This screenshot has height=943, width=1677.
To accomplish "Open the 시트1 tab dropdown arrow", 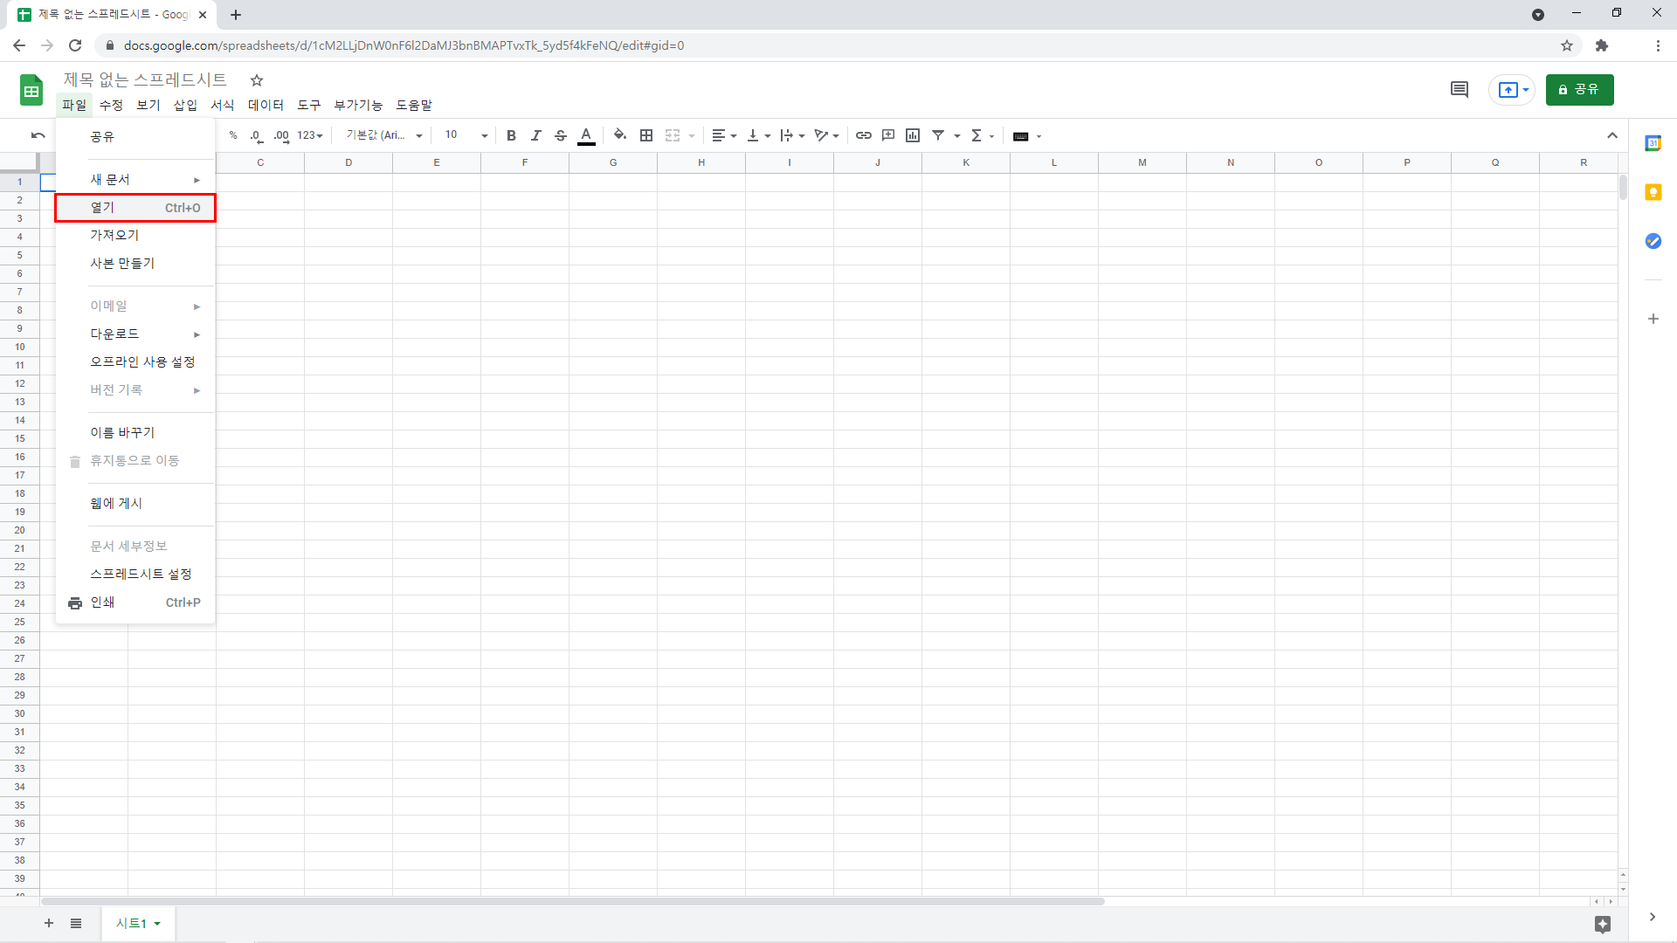I will [157, 924].
